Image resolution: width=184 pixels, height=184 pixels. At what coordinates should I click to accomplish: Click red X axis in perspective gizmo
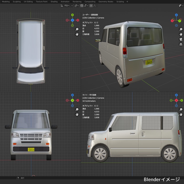(x=172, y=21)
